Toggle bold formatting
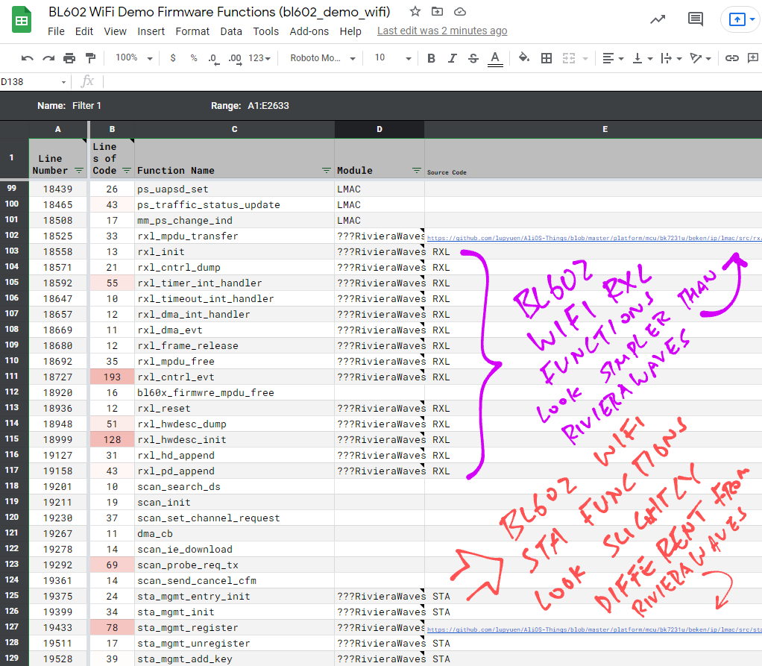 click(x=431, y=58)
